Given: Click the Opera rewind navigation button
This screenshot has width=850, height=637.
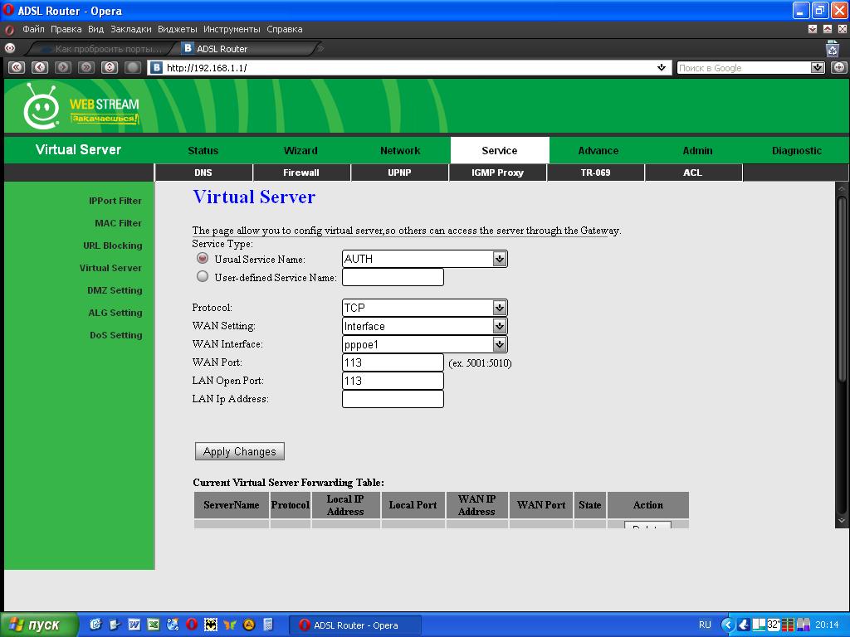Looking at the screenshot, I should pyautogui.click(x=17, y=67).
